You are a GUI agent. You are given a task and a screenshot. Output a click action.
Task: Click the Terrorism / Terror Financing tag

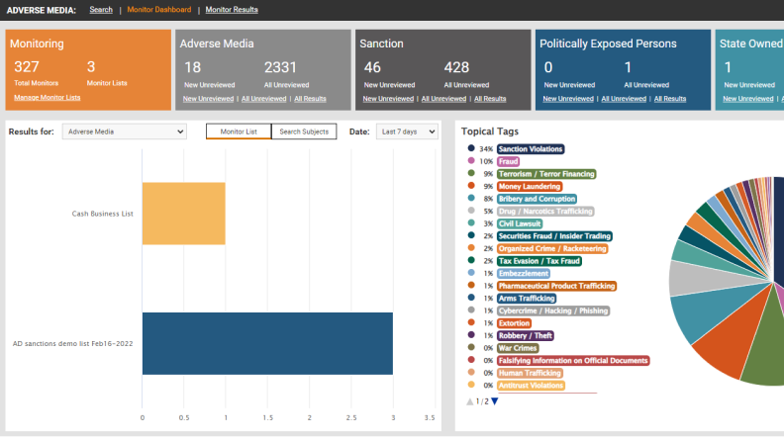(546, 174)
